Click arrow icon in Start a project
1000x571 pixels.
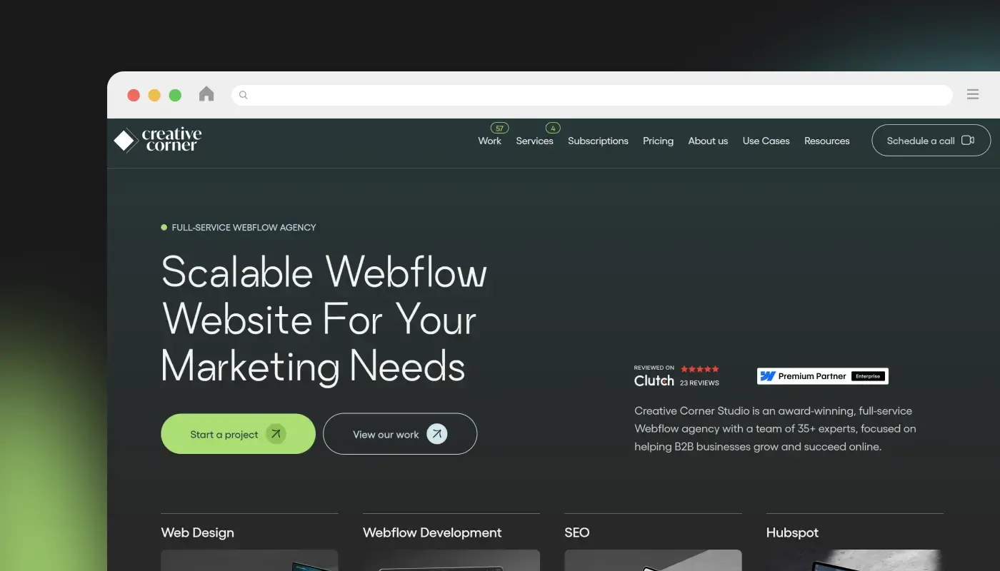coord(276,434)
